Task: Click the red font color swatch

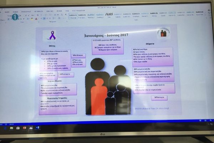Action: [36, 19]
